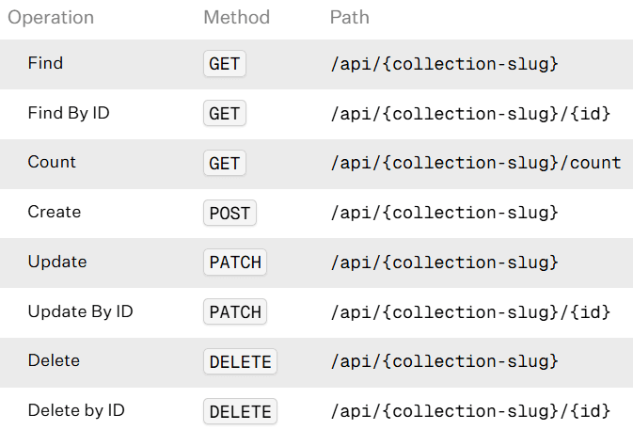This screenshot has width=633, height=430.
Task: Click the path ending in /count
Action: coord(476,164)
